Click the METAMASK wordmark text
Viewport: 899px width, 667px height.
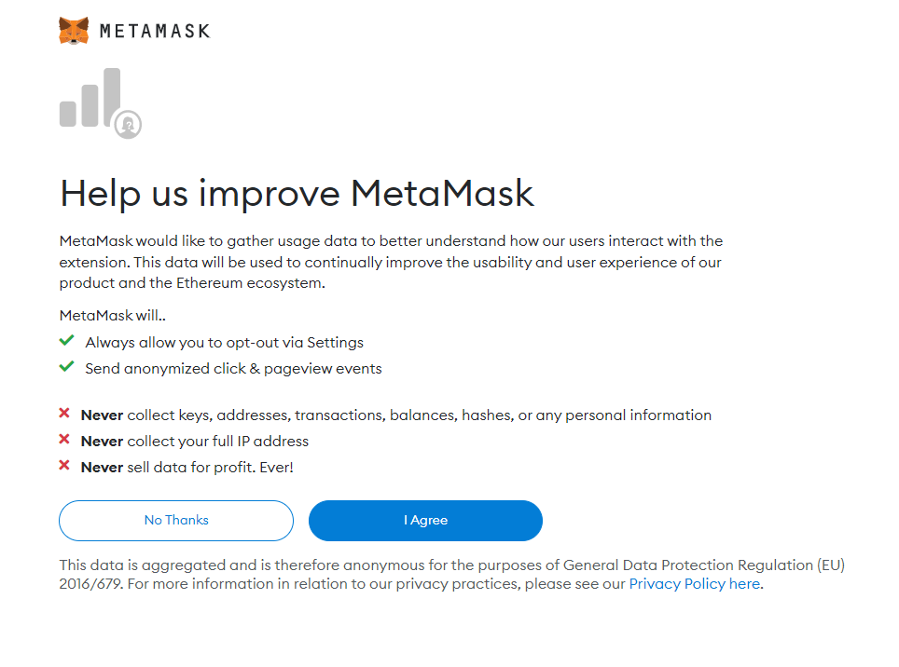point(155,31)
